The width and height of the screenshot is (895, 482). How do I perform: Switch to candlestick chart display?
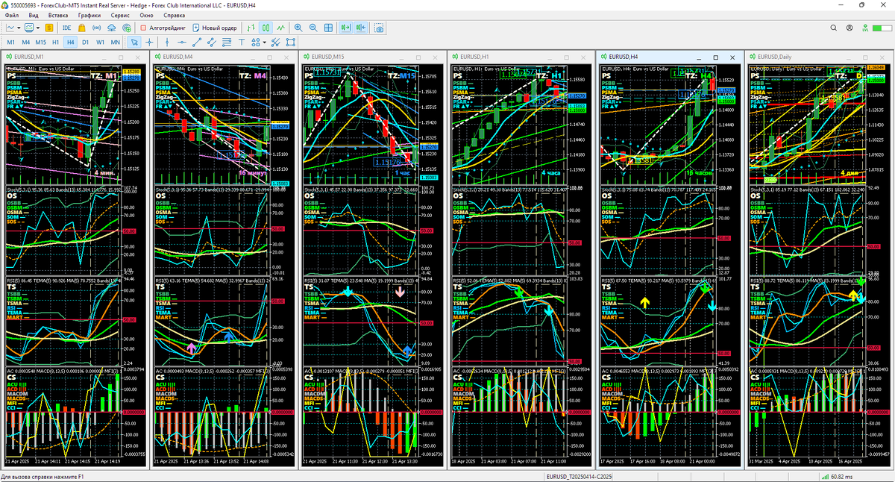point(266,28)
